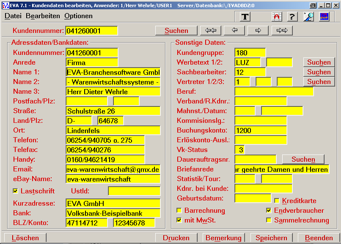Click the Suchen button for Vertreter
This screenshot has height=244, width=341.
click(x=319, y=82)
